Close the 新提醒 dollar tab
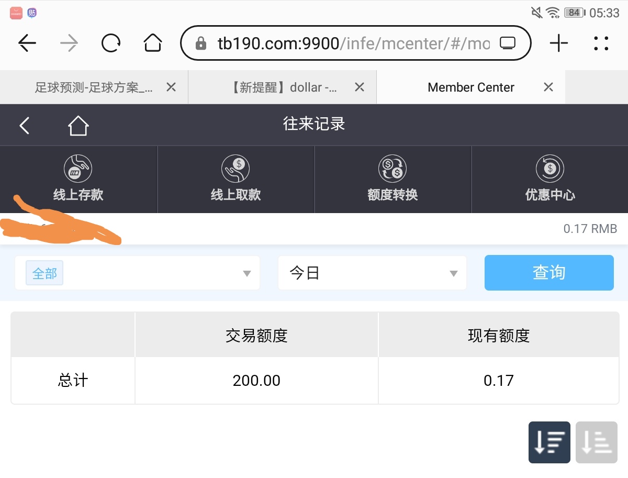 click(x=360, y=87)
